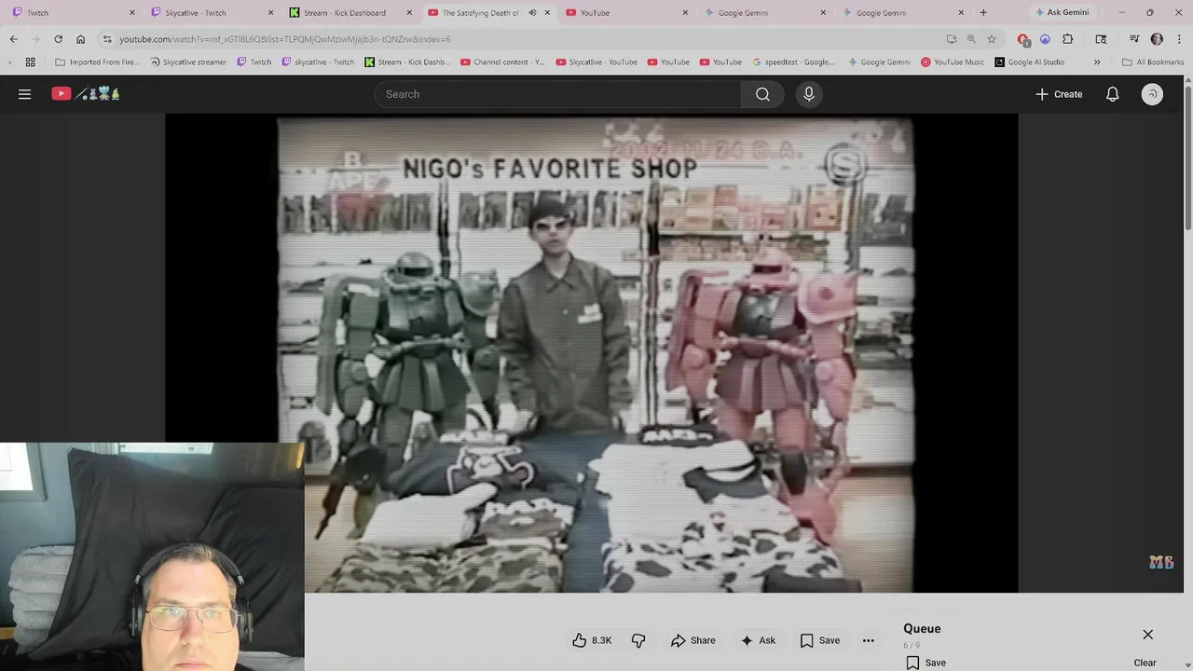Open the zoom magnifier in address bar

(971, 39)
